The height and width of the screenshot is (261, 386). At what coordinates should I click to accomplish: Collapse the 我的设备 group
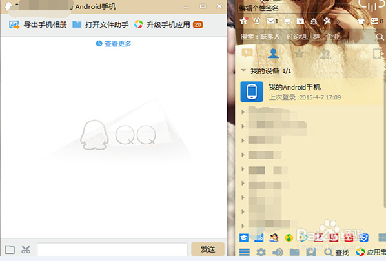tap(243, 70)
